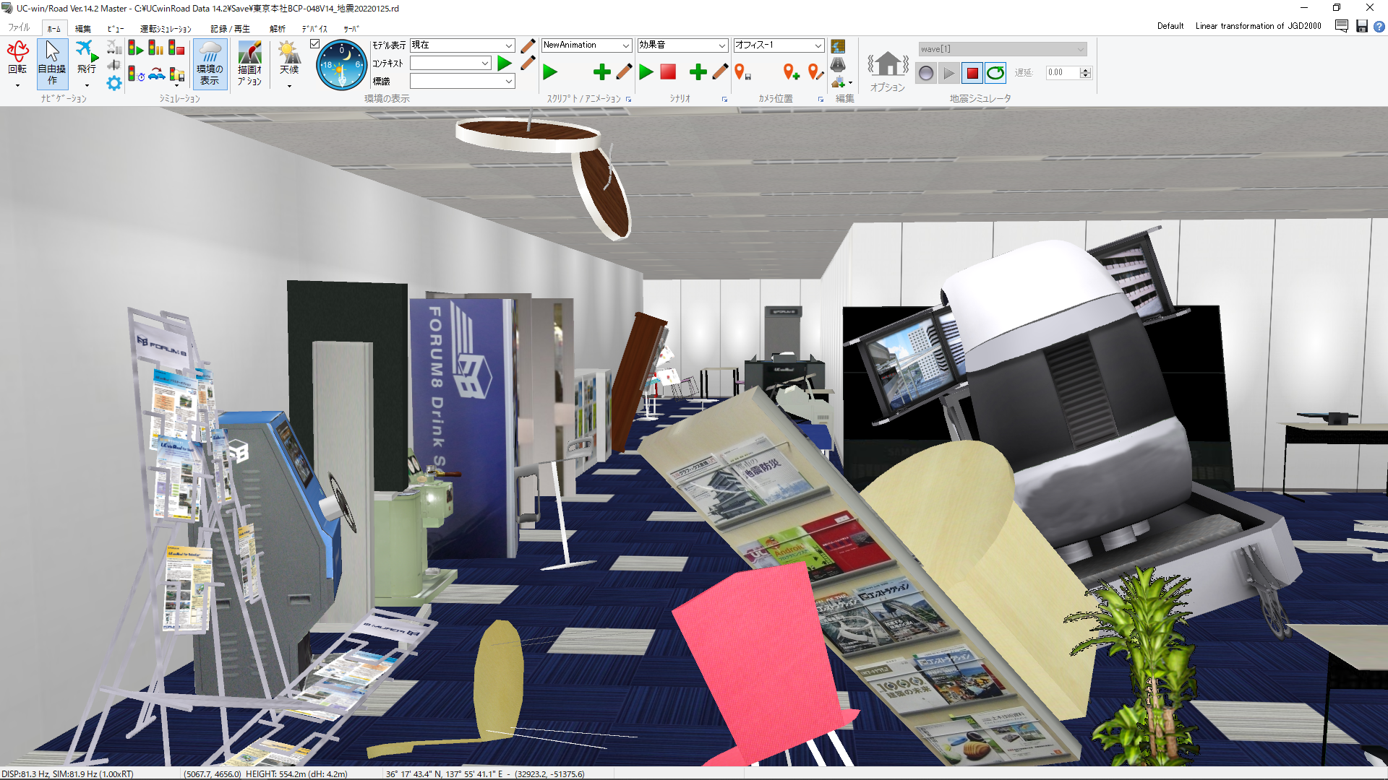
Task: Open the NewAnimation script dropdown
Action: [625, 45]
